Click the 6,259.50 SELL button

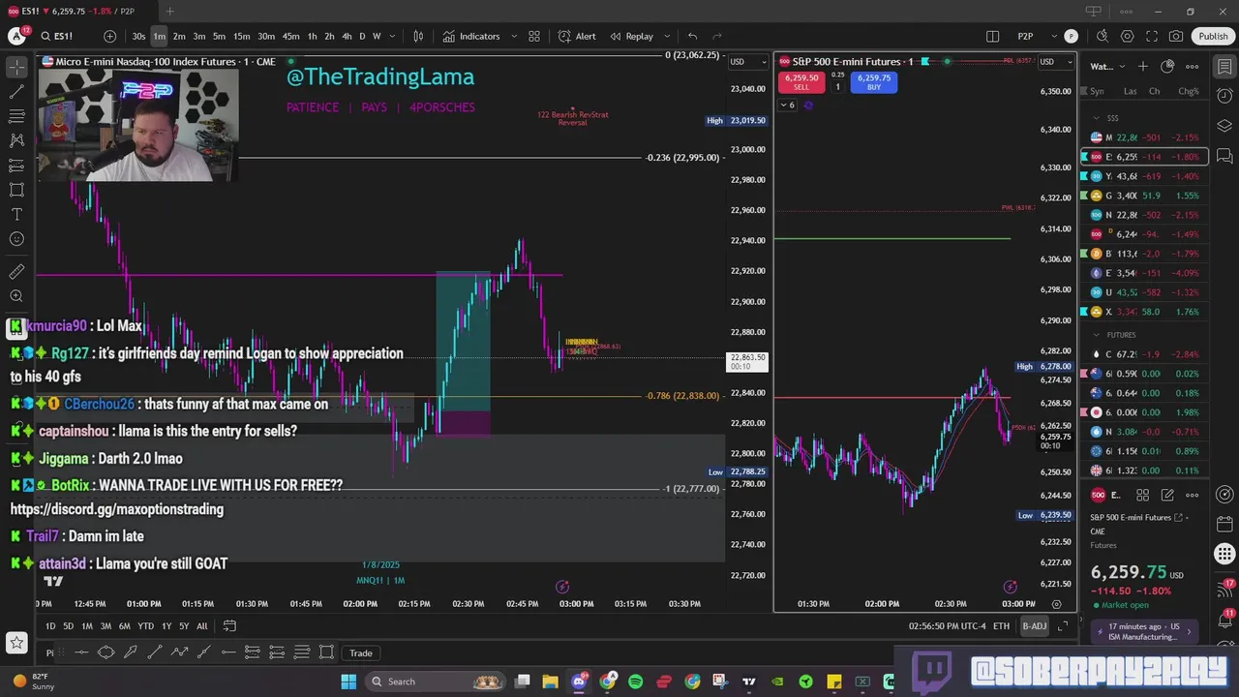click(801, 82)
